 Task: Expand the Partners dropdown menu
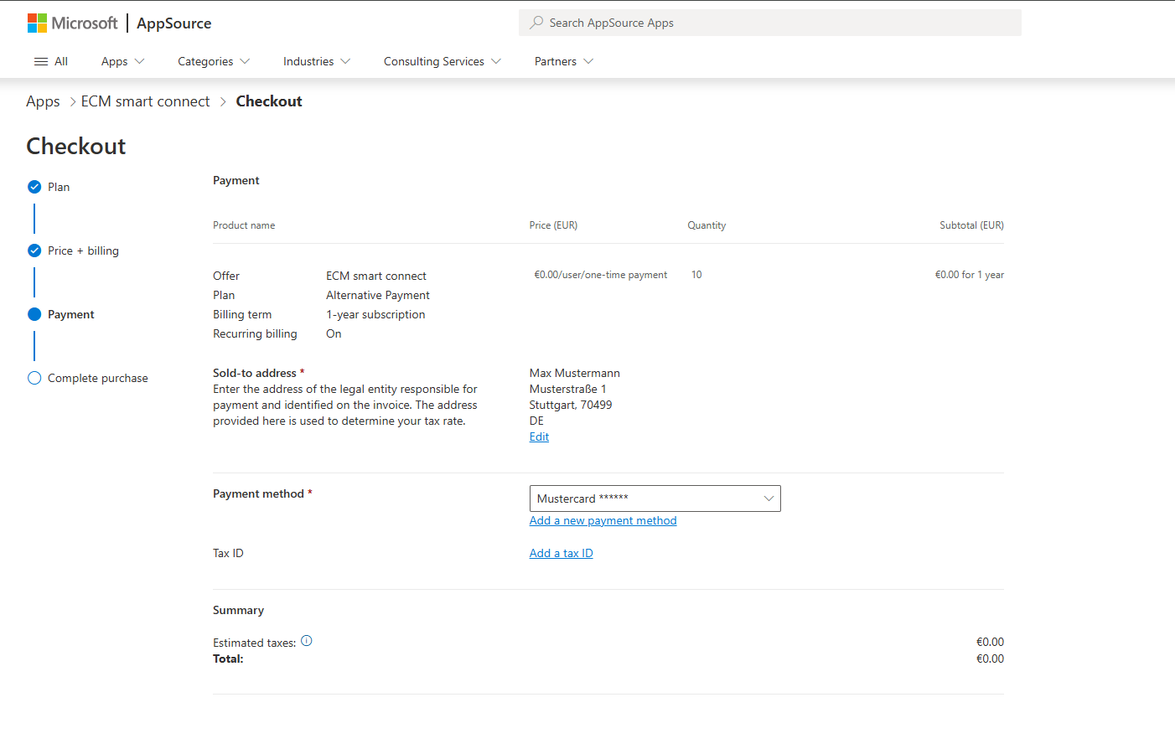click(564, 61)
